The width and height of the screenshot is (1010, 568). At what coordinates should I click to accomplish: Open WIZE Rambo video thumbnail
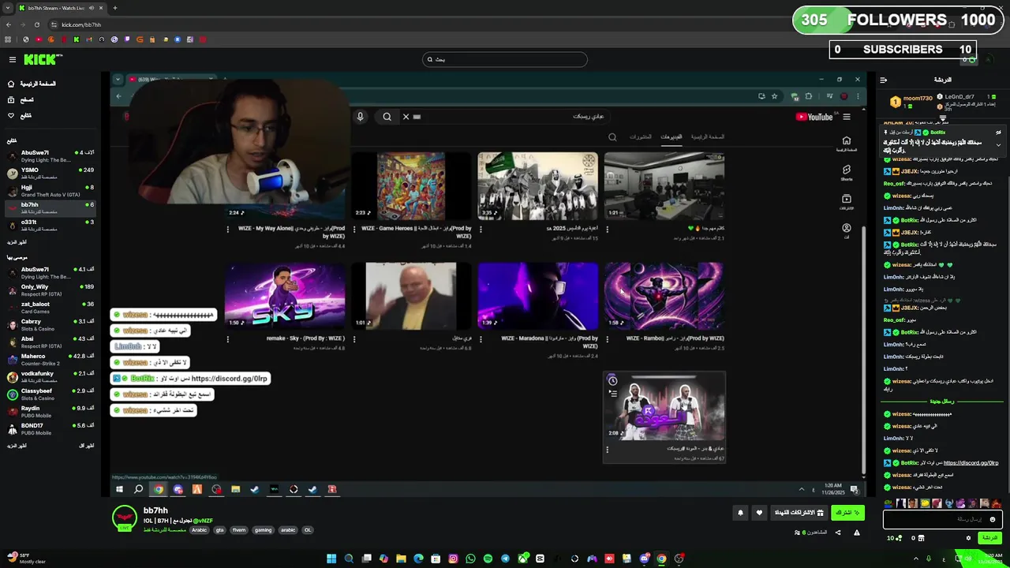click(x=664, y=296)
